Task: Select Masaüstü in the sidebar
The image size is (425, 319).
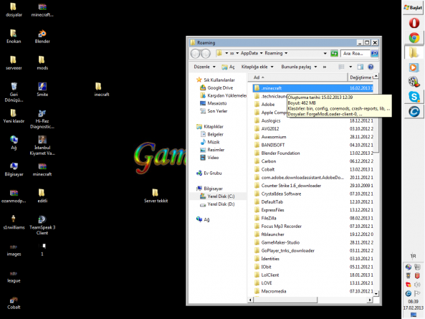Action: pos(213,103)
